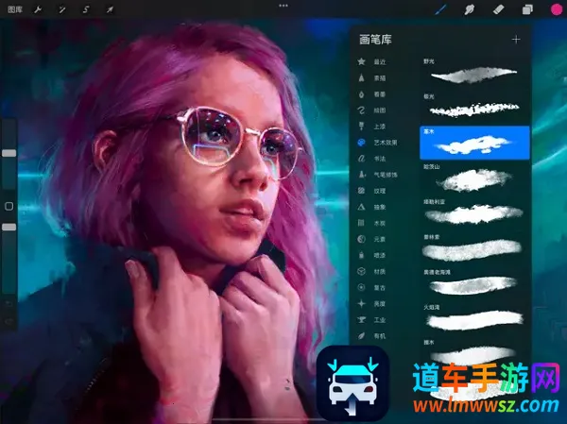The height and width of the screenshot is (424, 567).
Task: Activate the Transform arrow tool
Action: (110, 9)
